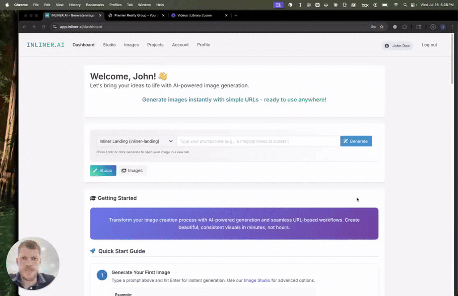
Task: Click the INLINER.AI logo
Action: [46, 45]
